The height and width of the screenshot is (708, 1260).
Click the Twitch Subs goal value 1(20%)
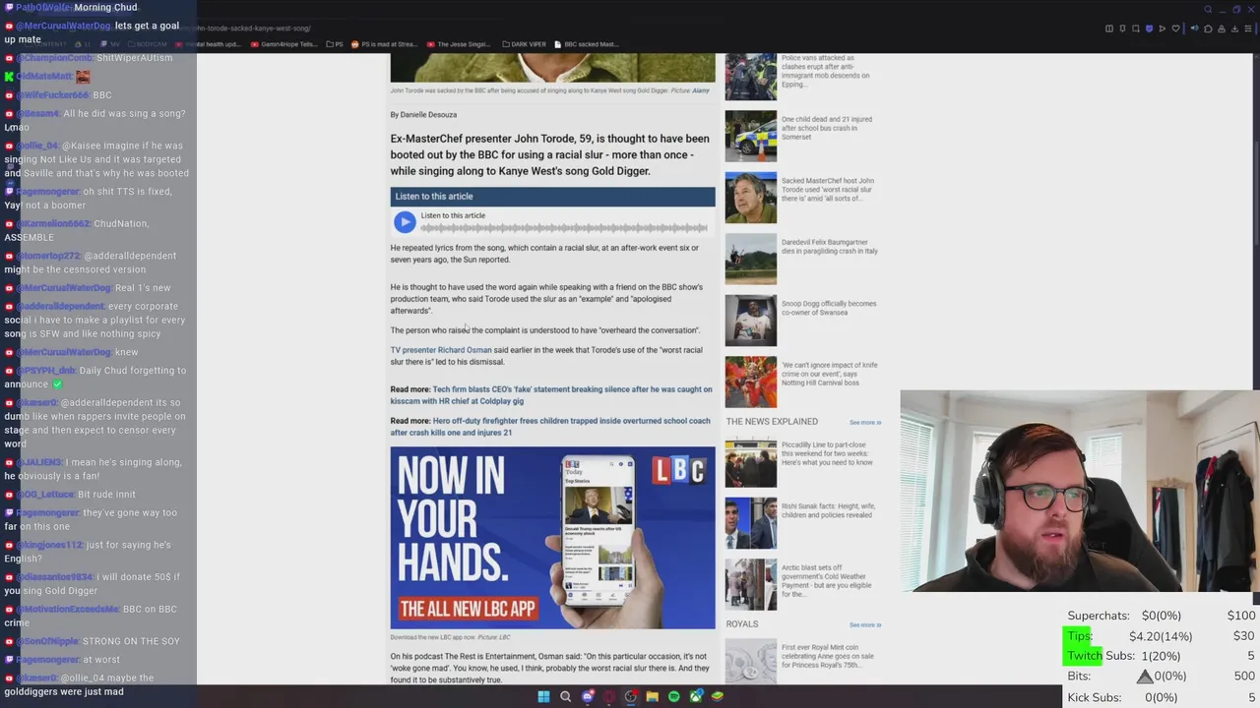point(1162,656)
